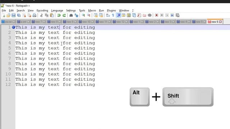The image size is (230, 129).
Task: Switch to the new 1 tab
Action: coord(137,21)
